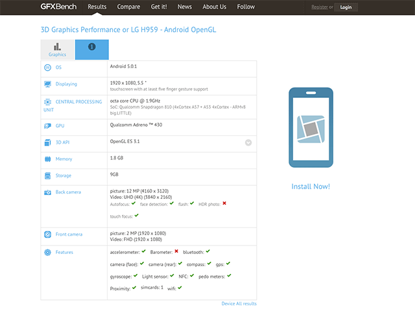Click the Proximity check mark
The width and height of the screenshot is (415, 311).
click(x=134, y=288)
